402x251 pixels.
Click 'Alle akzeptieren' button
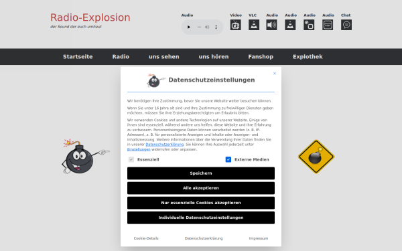pos(201,188)
